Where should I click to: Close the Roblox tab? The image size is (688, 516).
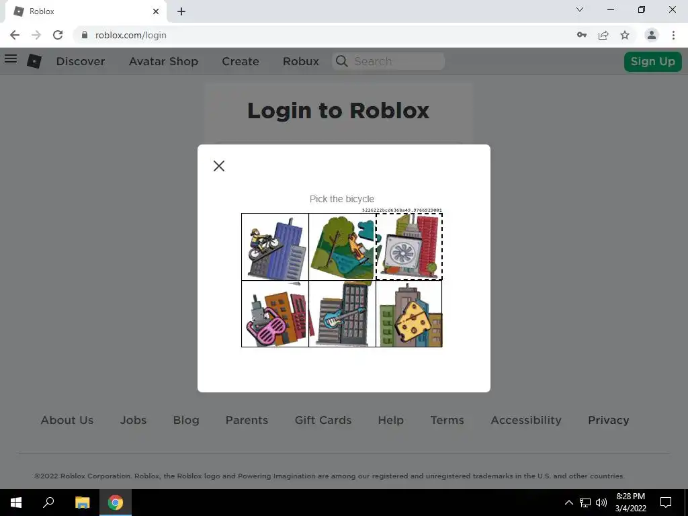(x=156, y=11)
